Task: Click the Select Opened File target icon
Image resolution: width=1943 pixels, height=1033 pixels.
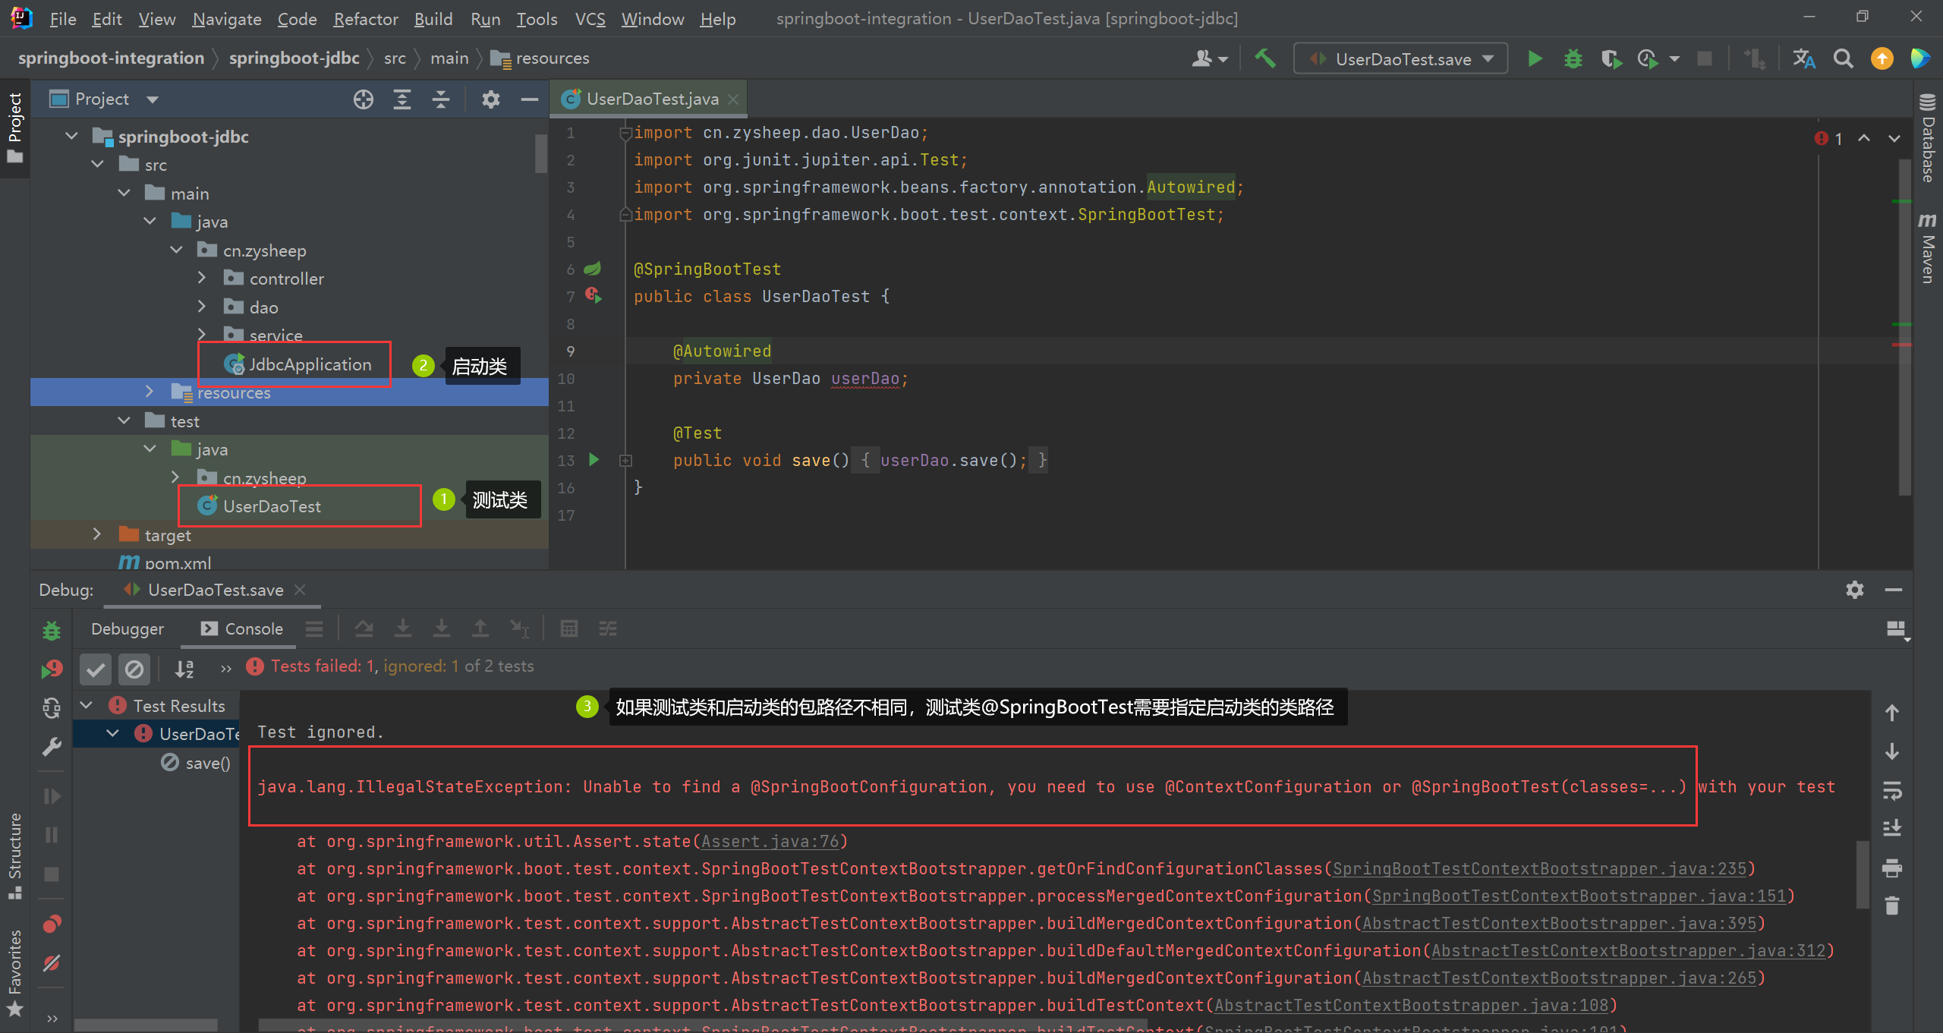Action: pyautogui.click(x=364, y=99)
